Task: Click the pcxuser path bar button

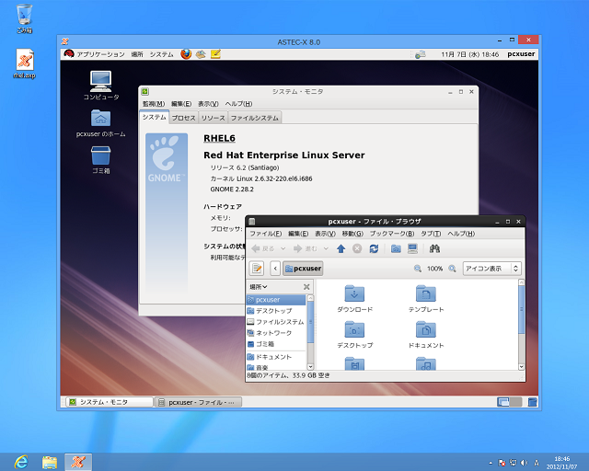Action: [303, 269]
